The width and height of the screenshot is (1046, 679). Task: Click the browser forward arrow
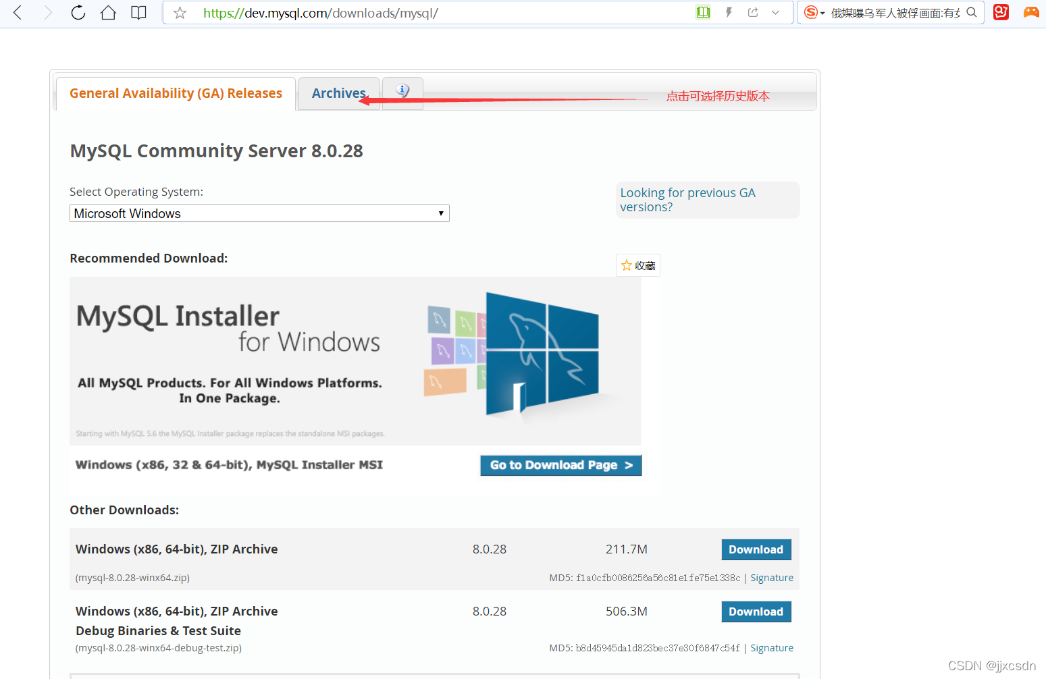[47, 12]
